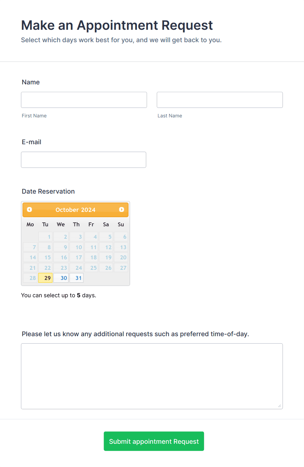Select October 24 from the calendar
This screenshot has height=467, width=304.
(x=76, y=268)
